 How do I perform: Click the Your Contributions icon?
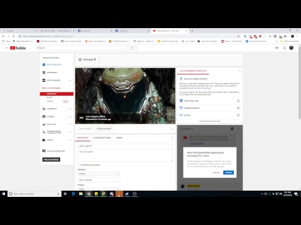[44, 151]
